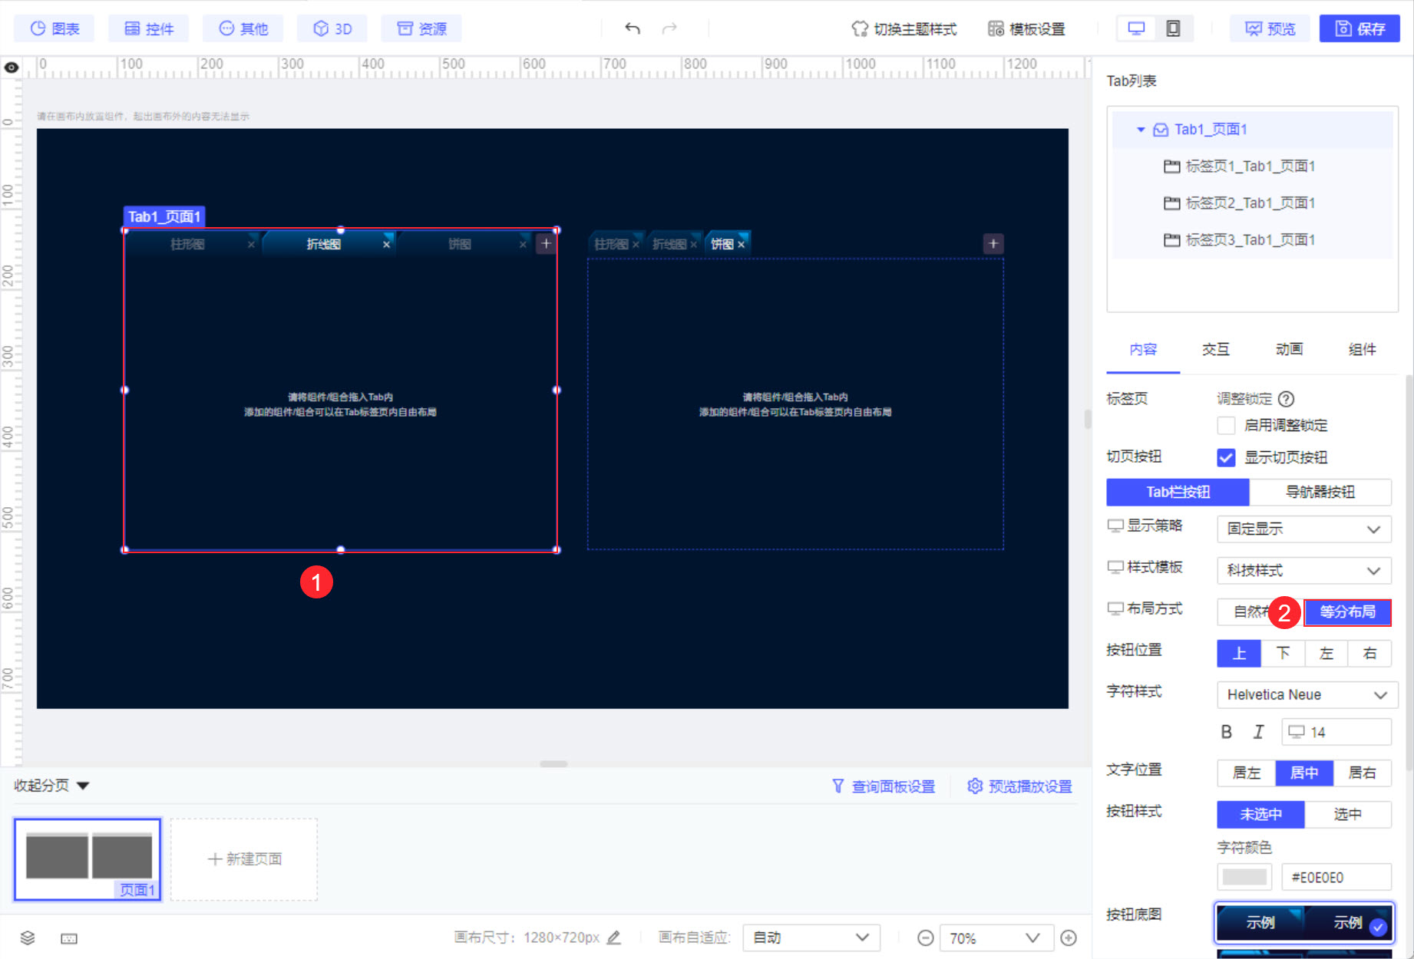Choose 等分布局 layout mode
The width and height of the screenshot is (1414, 959).
[1348, 611]
